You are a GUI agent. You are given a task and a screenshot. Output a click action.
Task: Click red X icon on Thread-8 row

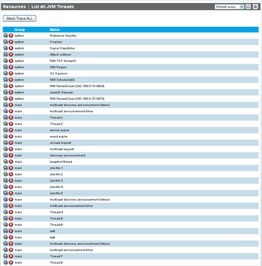[11, 262]
